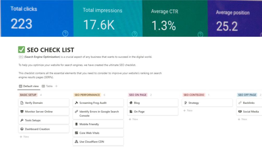Click the Dashboard Creation gauge icon
This screenshot has width=262, height=147.
(22, 129)
